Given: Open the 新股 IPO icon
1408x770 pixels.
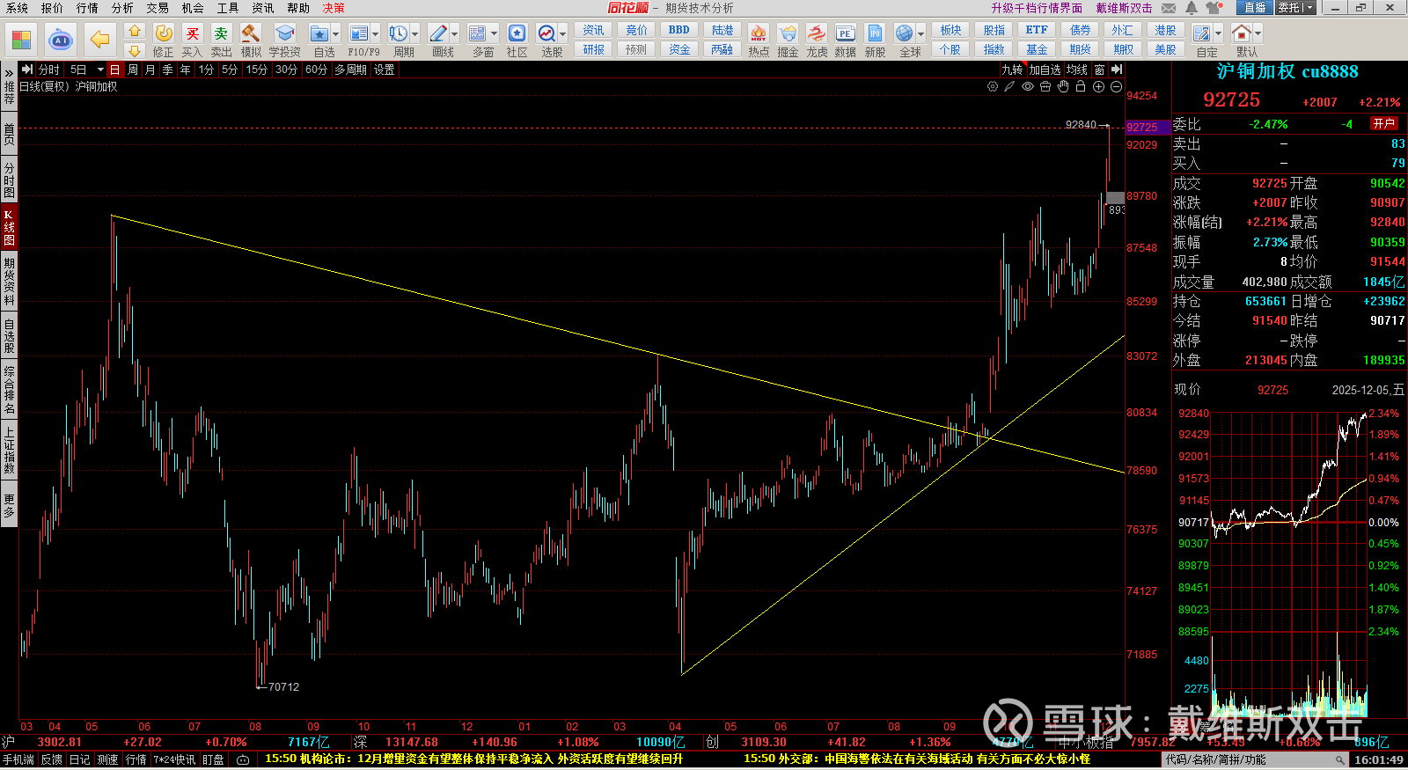Looking at the screenshot, I should 875,40.
